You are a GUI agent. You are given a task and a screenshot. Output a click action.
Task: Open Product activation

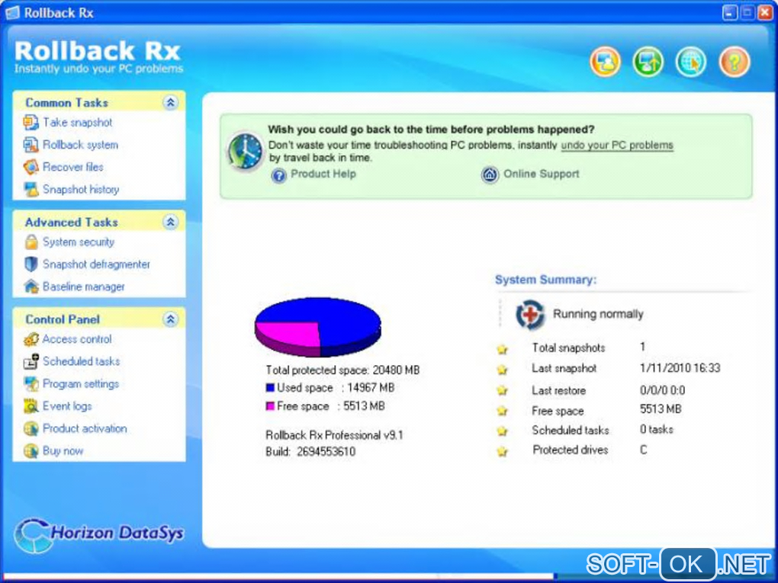pos(85,428)
